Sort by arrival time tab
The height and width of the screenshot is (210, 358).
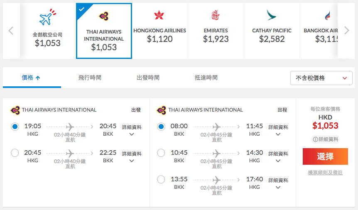[206, 78]
